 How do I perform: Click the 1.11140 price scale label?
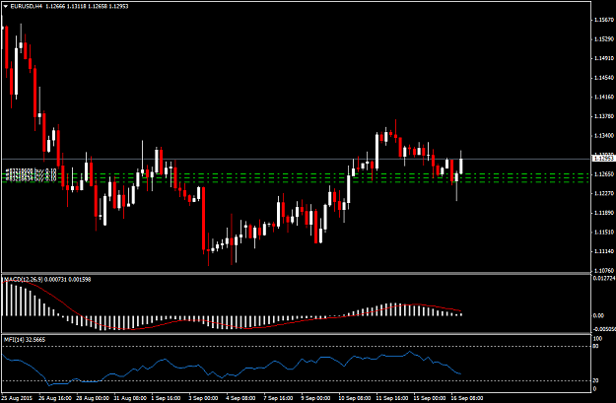604,251
